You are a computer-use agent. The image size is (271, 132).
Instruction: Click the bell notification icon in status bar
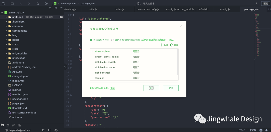[267, 130]
